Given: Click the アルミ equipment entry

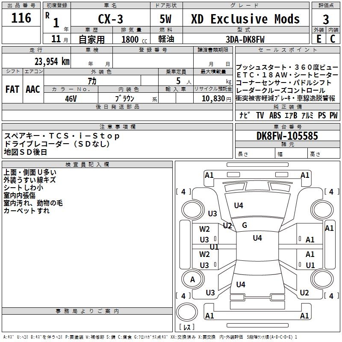Looking at the screenshot, I should 307,115.
